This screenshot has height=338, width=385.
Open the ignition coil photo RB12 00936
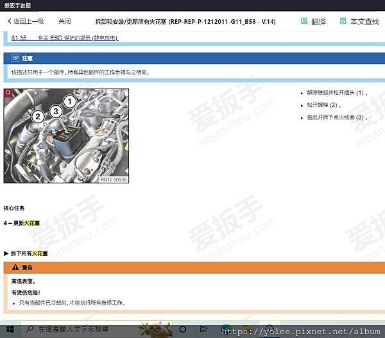[66, 136]
